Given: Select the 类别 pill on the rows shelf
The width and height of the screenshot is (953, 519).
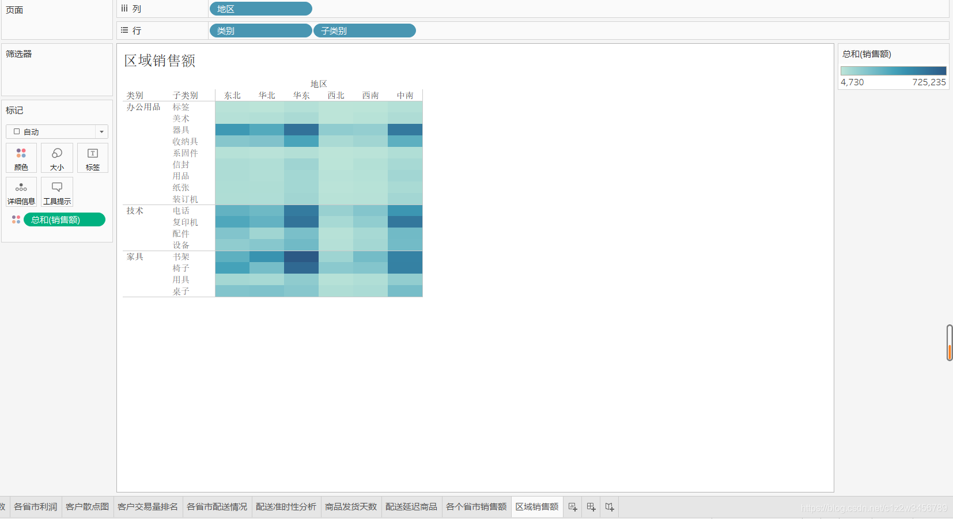Looking at the screenshot, I should click(261, 31).
